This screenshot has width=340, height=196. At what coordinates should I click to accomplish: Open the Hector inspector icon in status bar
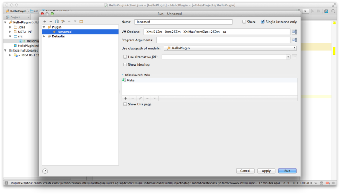322,183
